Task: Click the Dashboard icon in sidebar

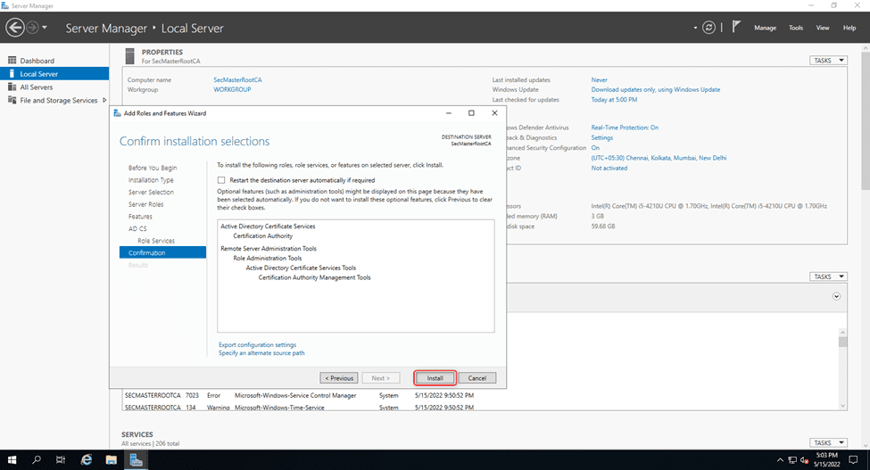Action: coord(12,61)
